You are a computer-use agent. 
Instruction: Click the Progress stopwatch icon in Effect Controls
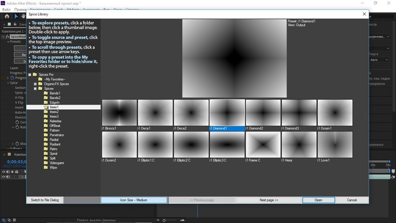tap(12, 78)
